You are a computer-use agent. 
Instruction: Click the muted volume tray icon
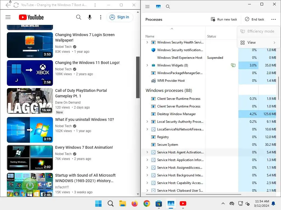point(248,203)
